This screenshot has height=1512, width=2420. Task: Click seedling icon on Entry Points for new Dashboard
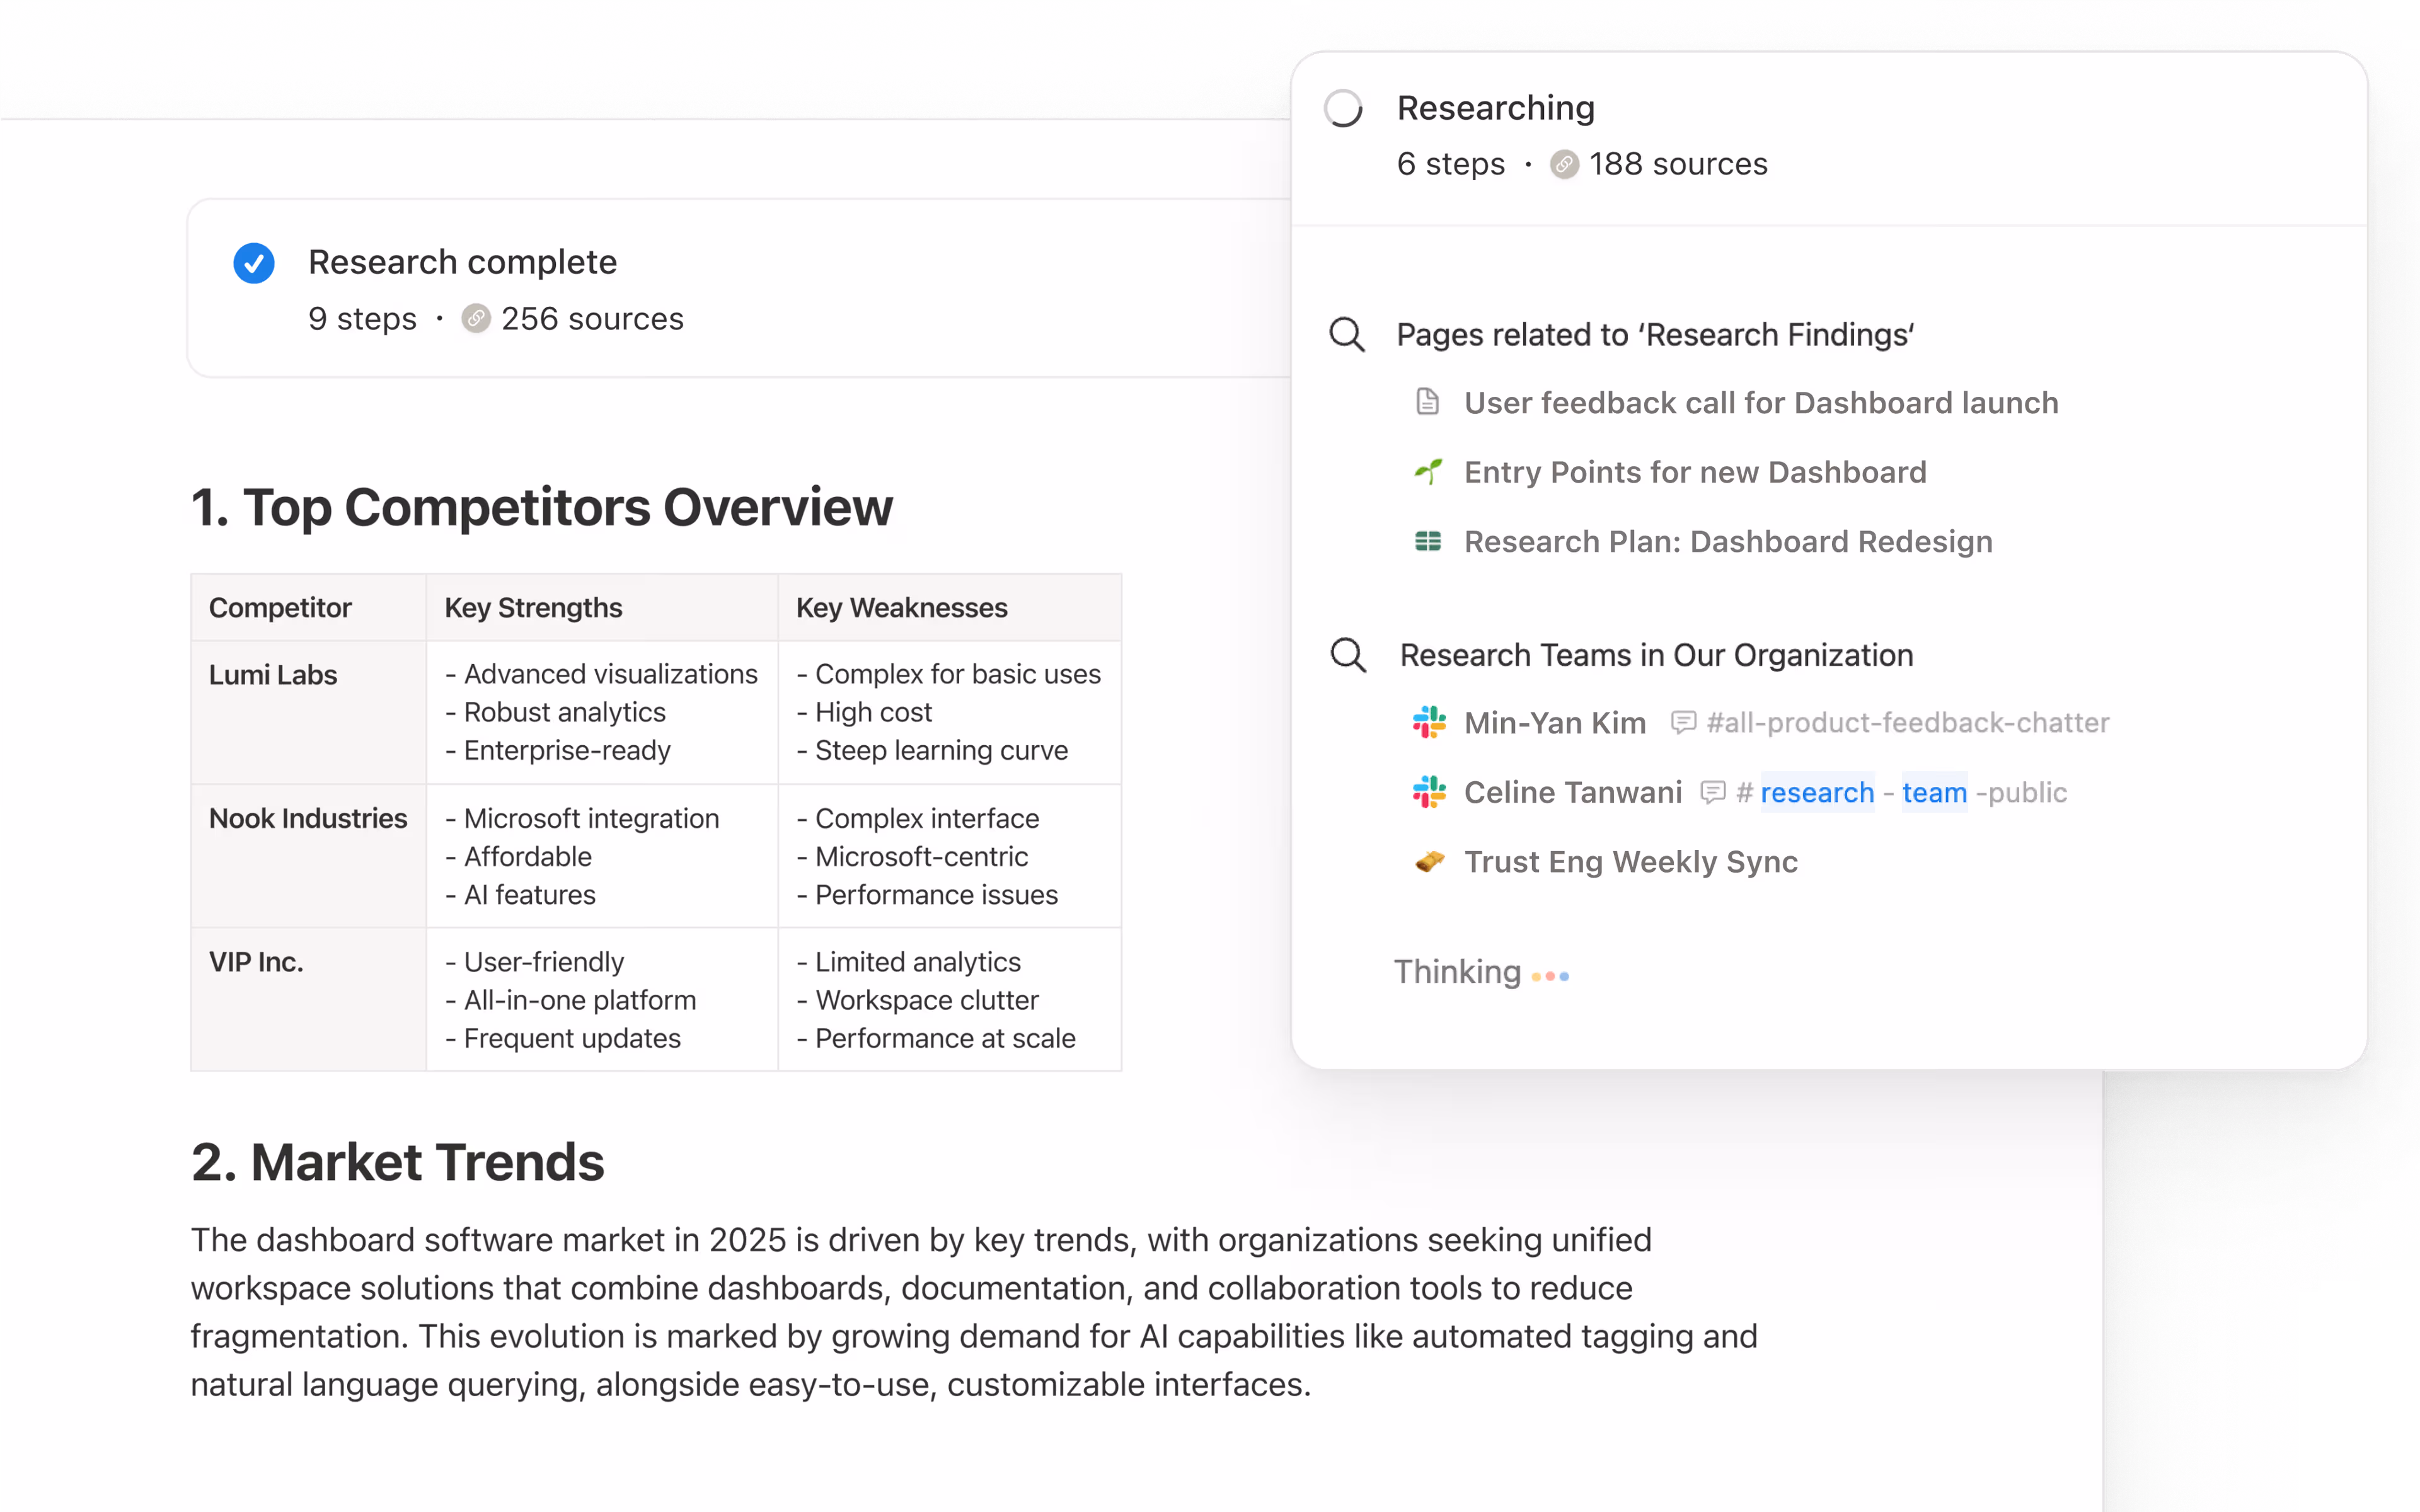tap(1428, 472)
